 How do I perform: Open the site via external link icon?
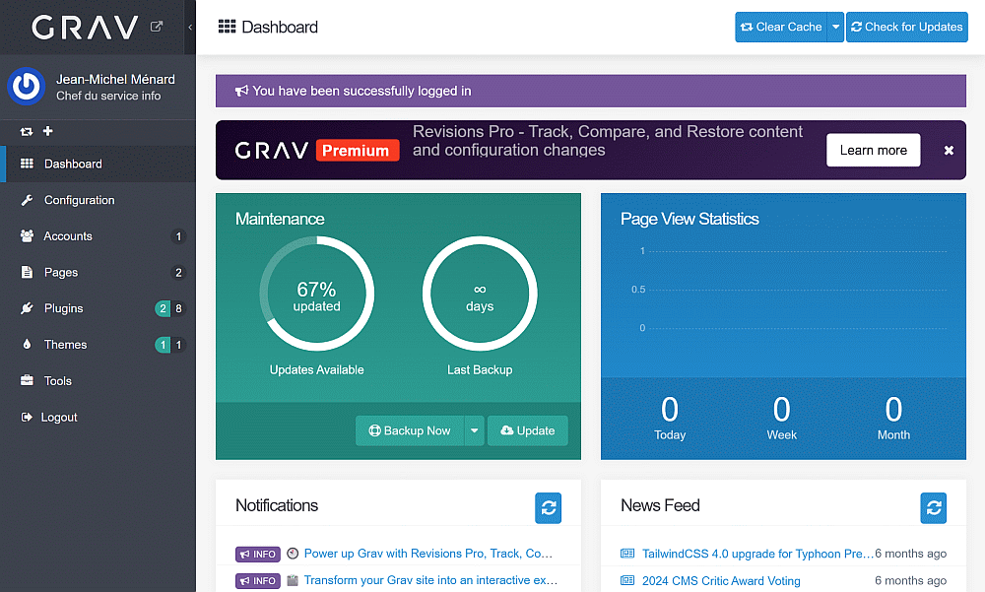coord(157,27)
